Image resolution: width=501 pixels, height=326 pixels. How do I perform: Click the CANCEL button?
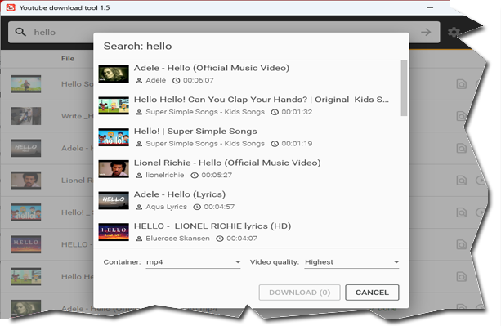point(372,293)
